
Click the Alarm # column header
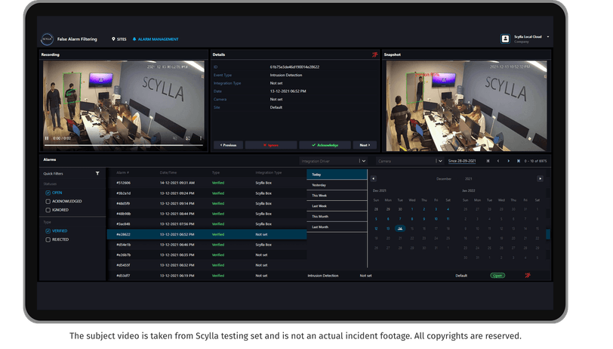pyautogui.click(x=122, y=172)
